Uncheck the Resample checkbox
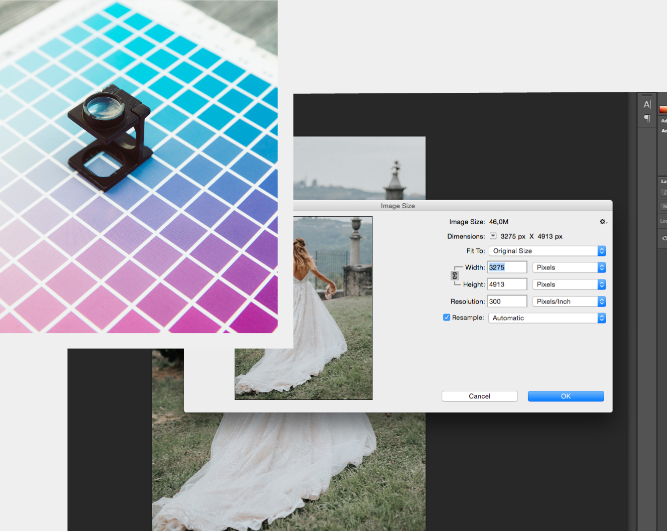 447,317
